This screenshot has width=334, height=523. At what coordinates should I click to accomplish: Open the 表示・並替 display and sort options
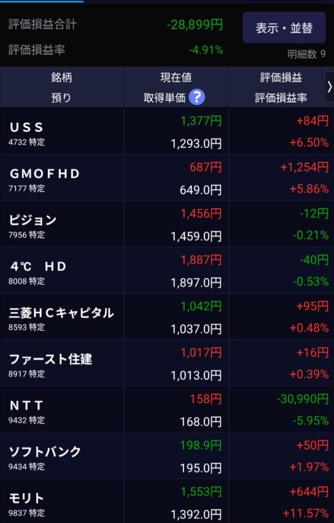coord(284,28)
